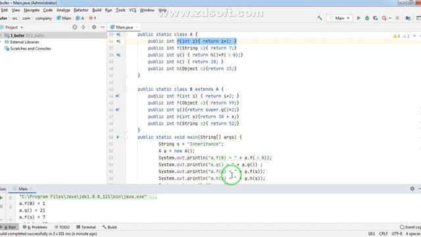This screenshot has width=421, height=237.
Task: Open Run panel gear settings
Action: point(412,189)
